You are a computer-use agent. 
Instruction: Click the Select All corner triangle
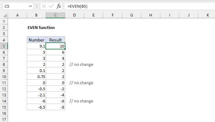click(x=4, y=15)
